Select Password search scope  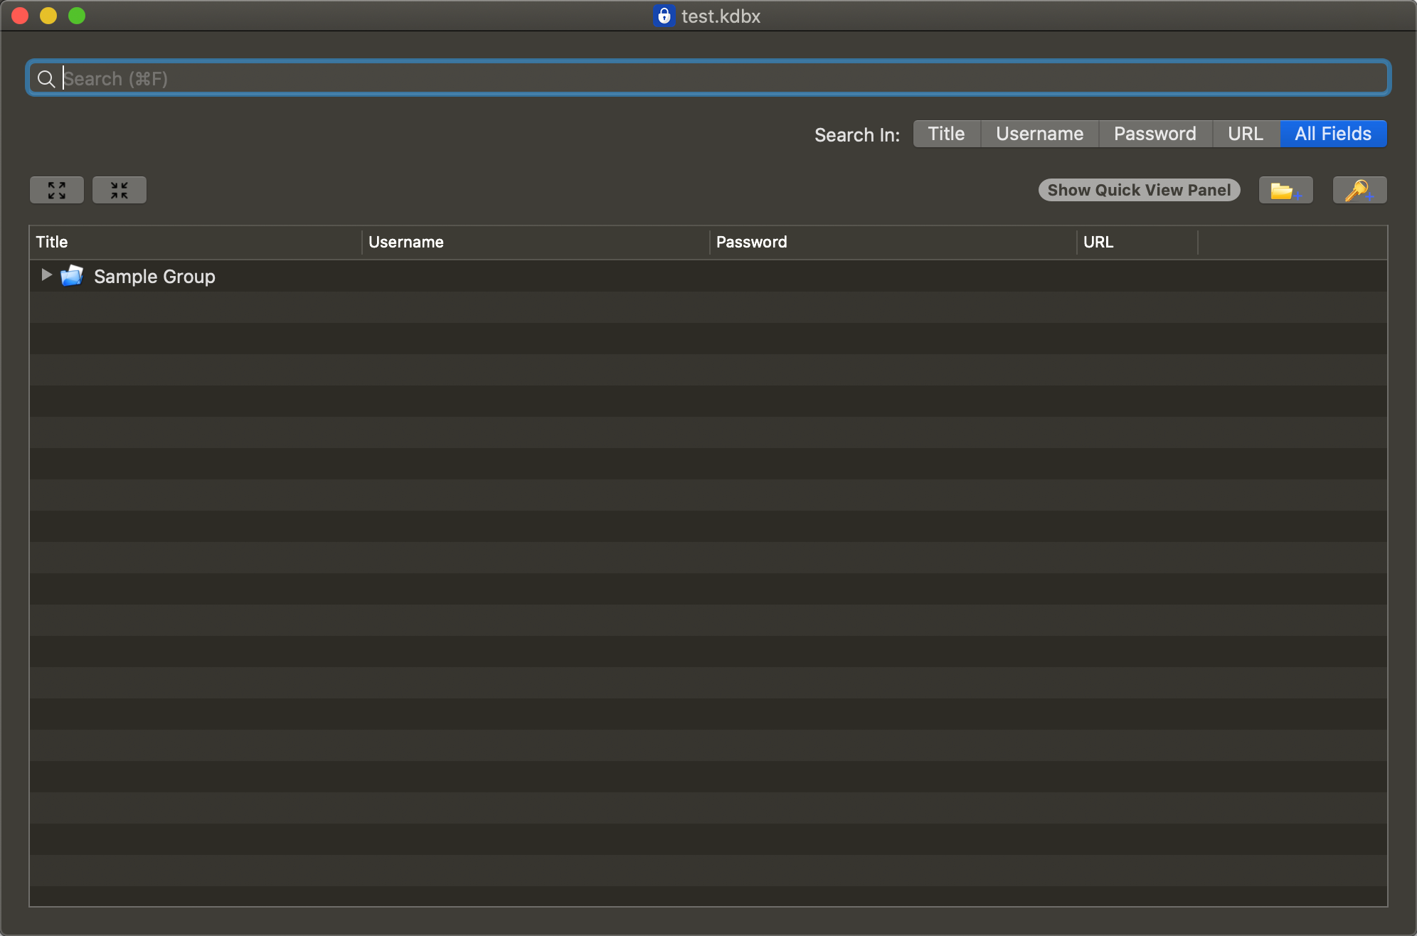click(1155, 134)
